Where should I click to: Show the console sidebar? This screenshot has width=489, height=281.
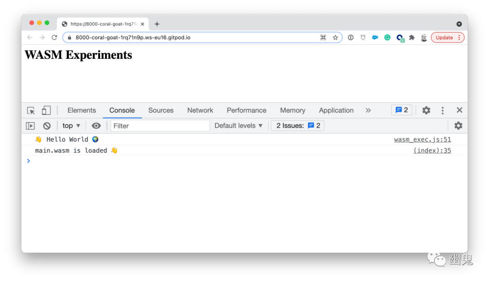coord(30,126)
